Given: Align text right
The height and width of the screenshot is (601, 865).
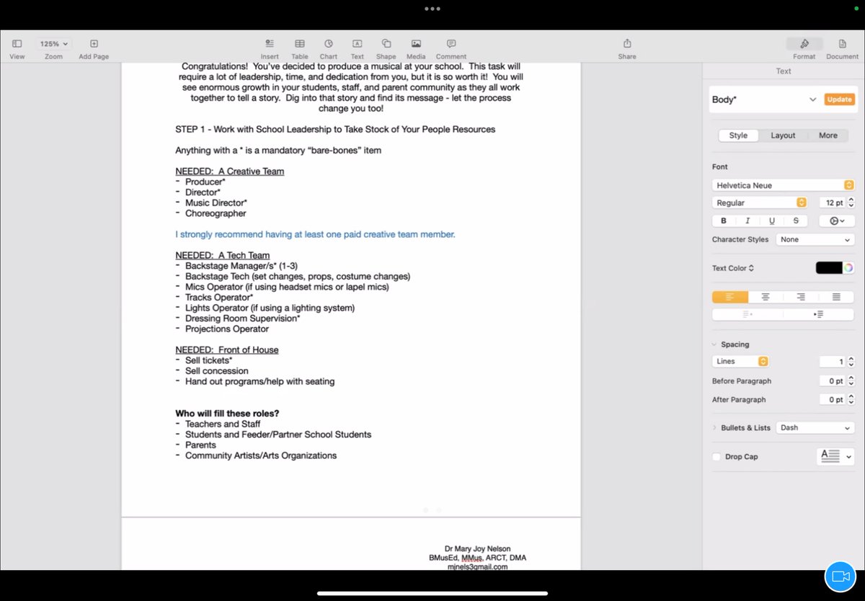Looking at the screenshot, I should [801, 297].
